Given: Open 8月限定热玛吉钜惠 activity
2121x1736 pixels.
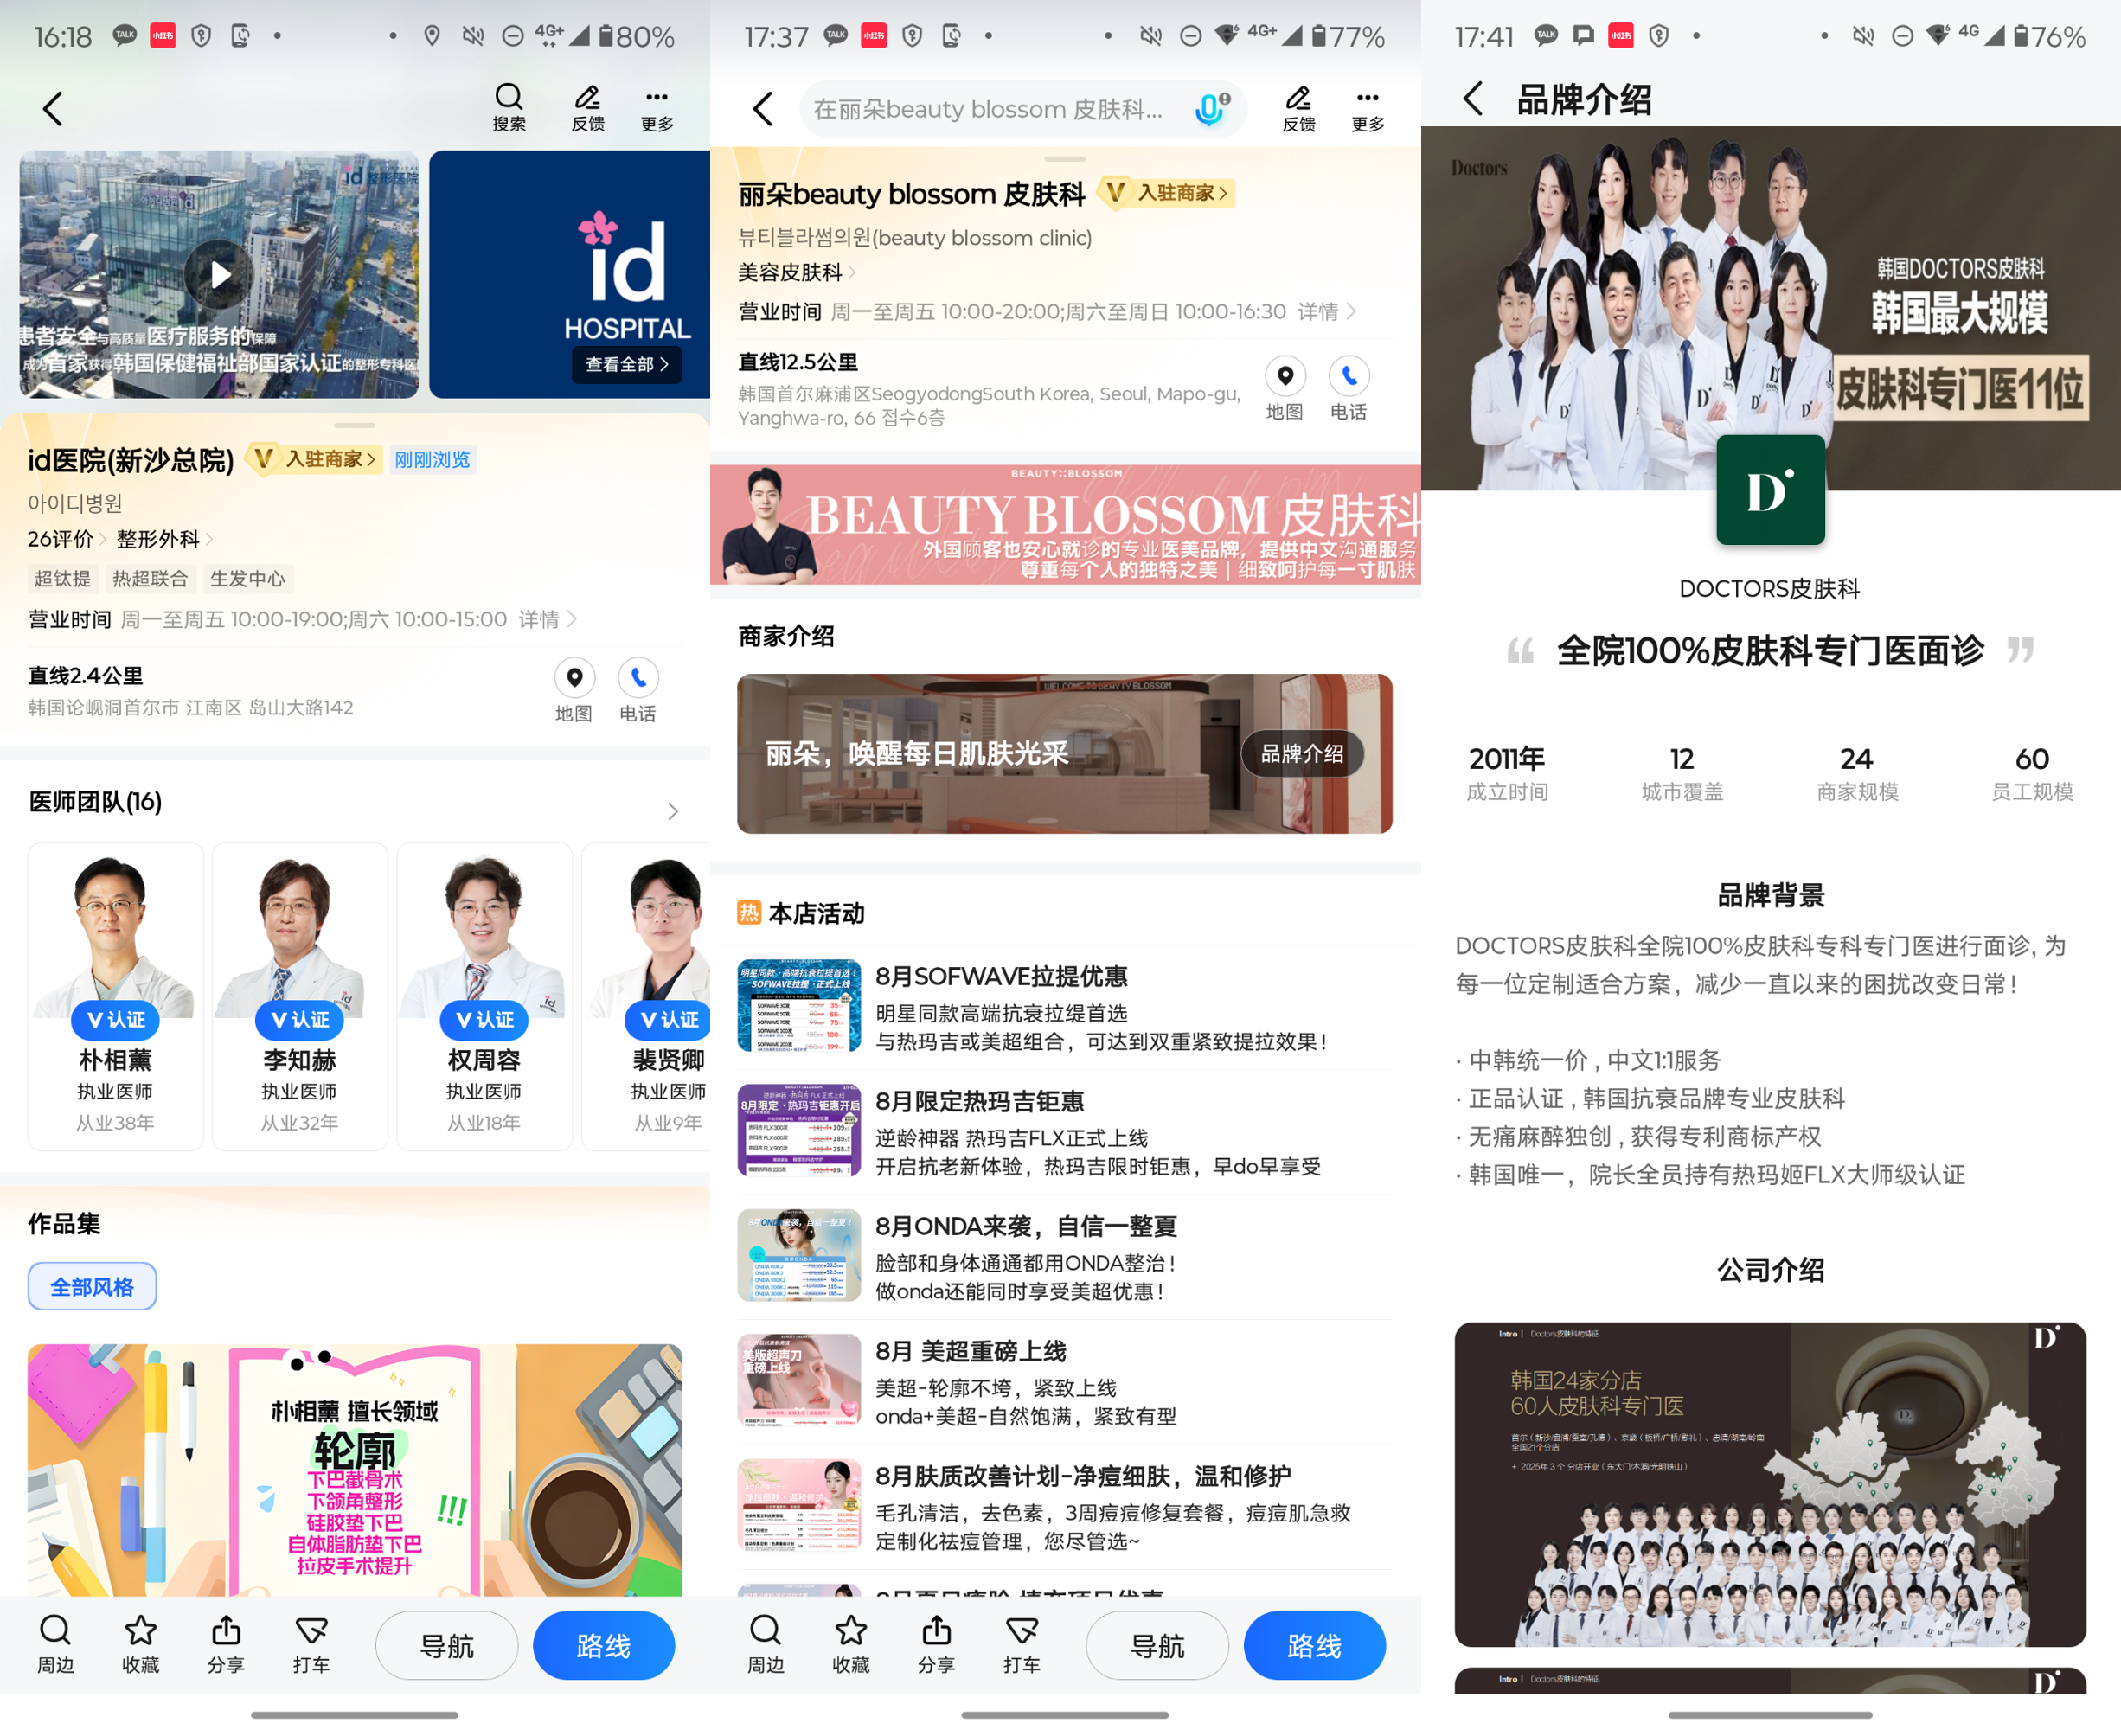Looking at the screenshot, I should [1065, 1132].
